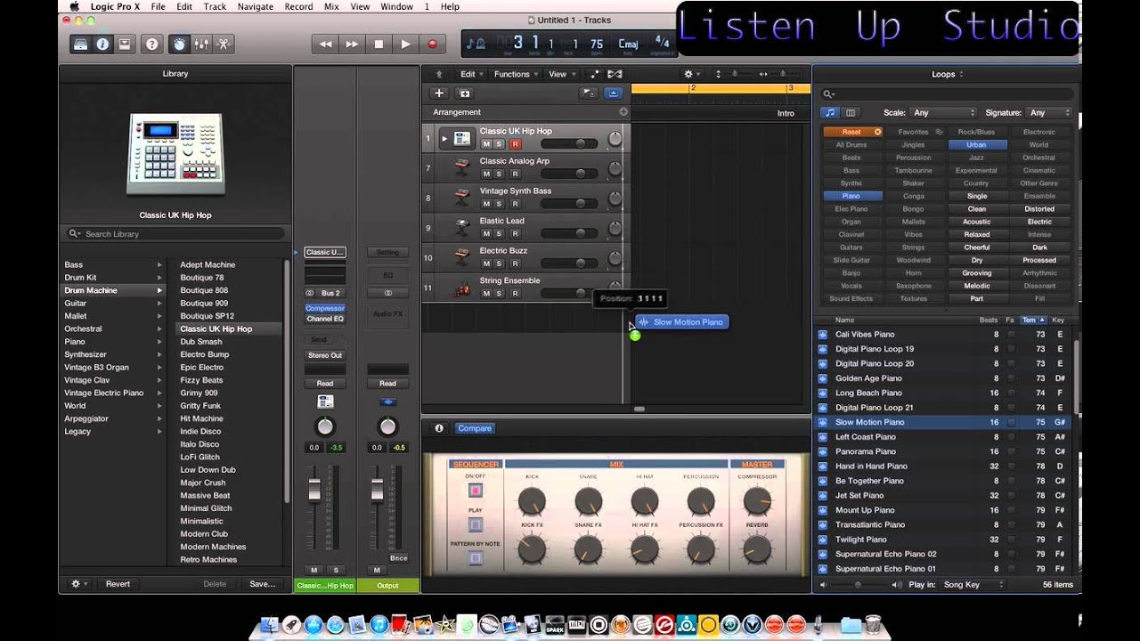Open the Track menu
The height and width of the screenshot is (641, 1140).
215,6
